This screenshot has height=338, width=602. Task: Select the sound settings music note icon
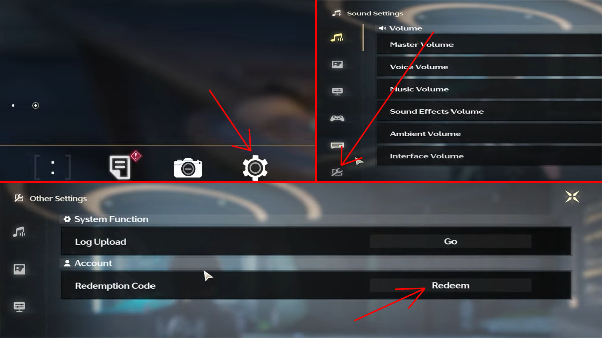[337, 38]
